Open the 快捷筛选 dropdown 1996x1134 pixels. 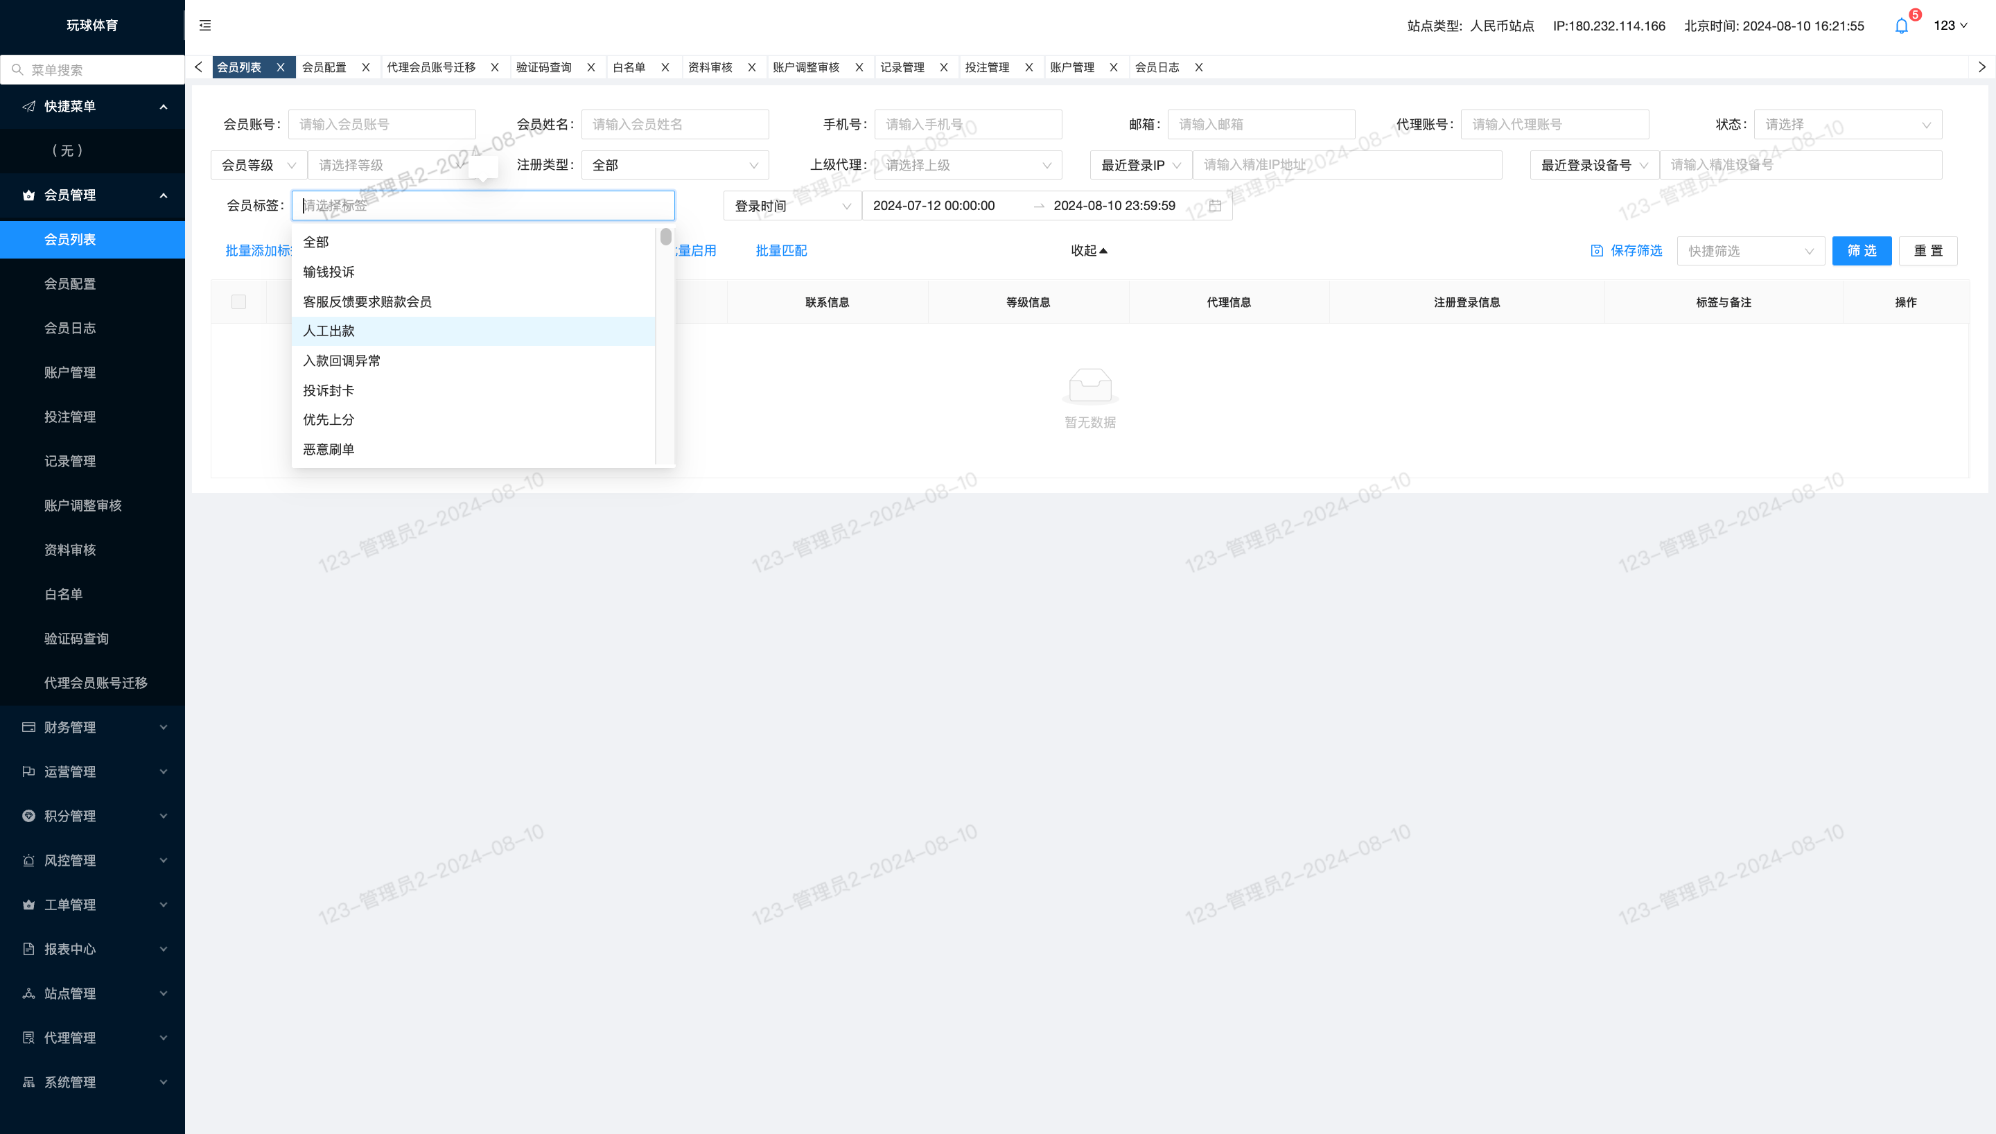(x=1751, y=251)
